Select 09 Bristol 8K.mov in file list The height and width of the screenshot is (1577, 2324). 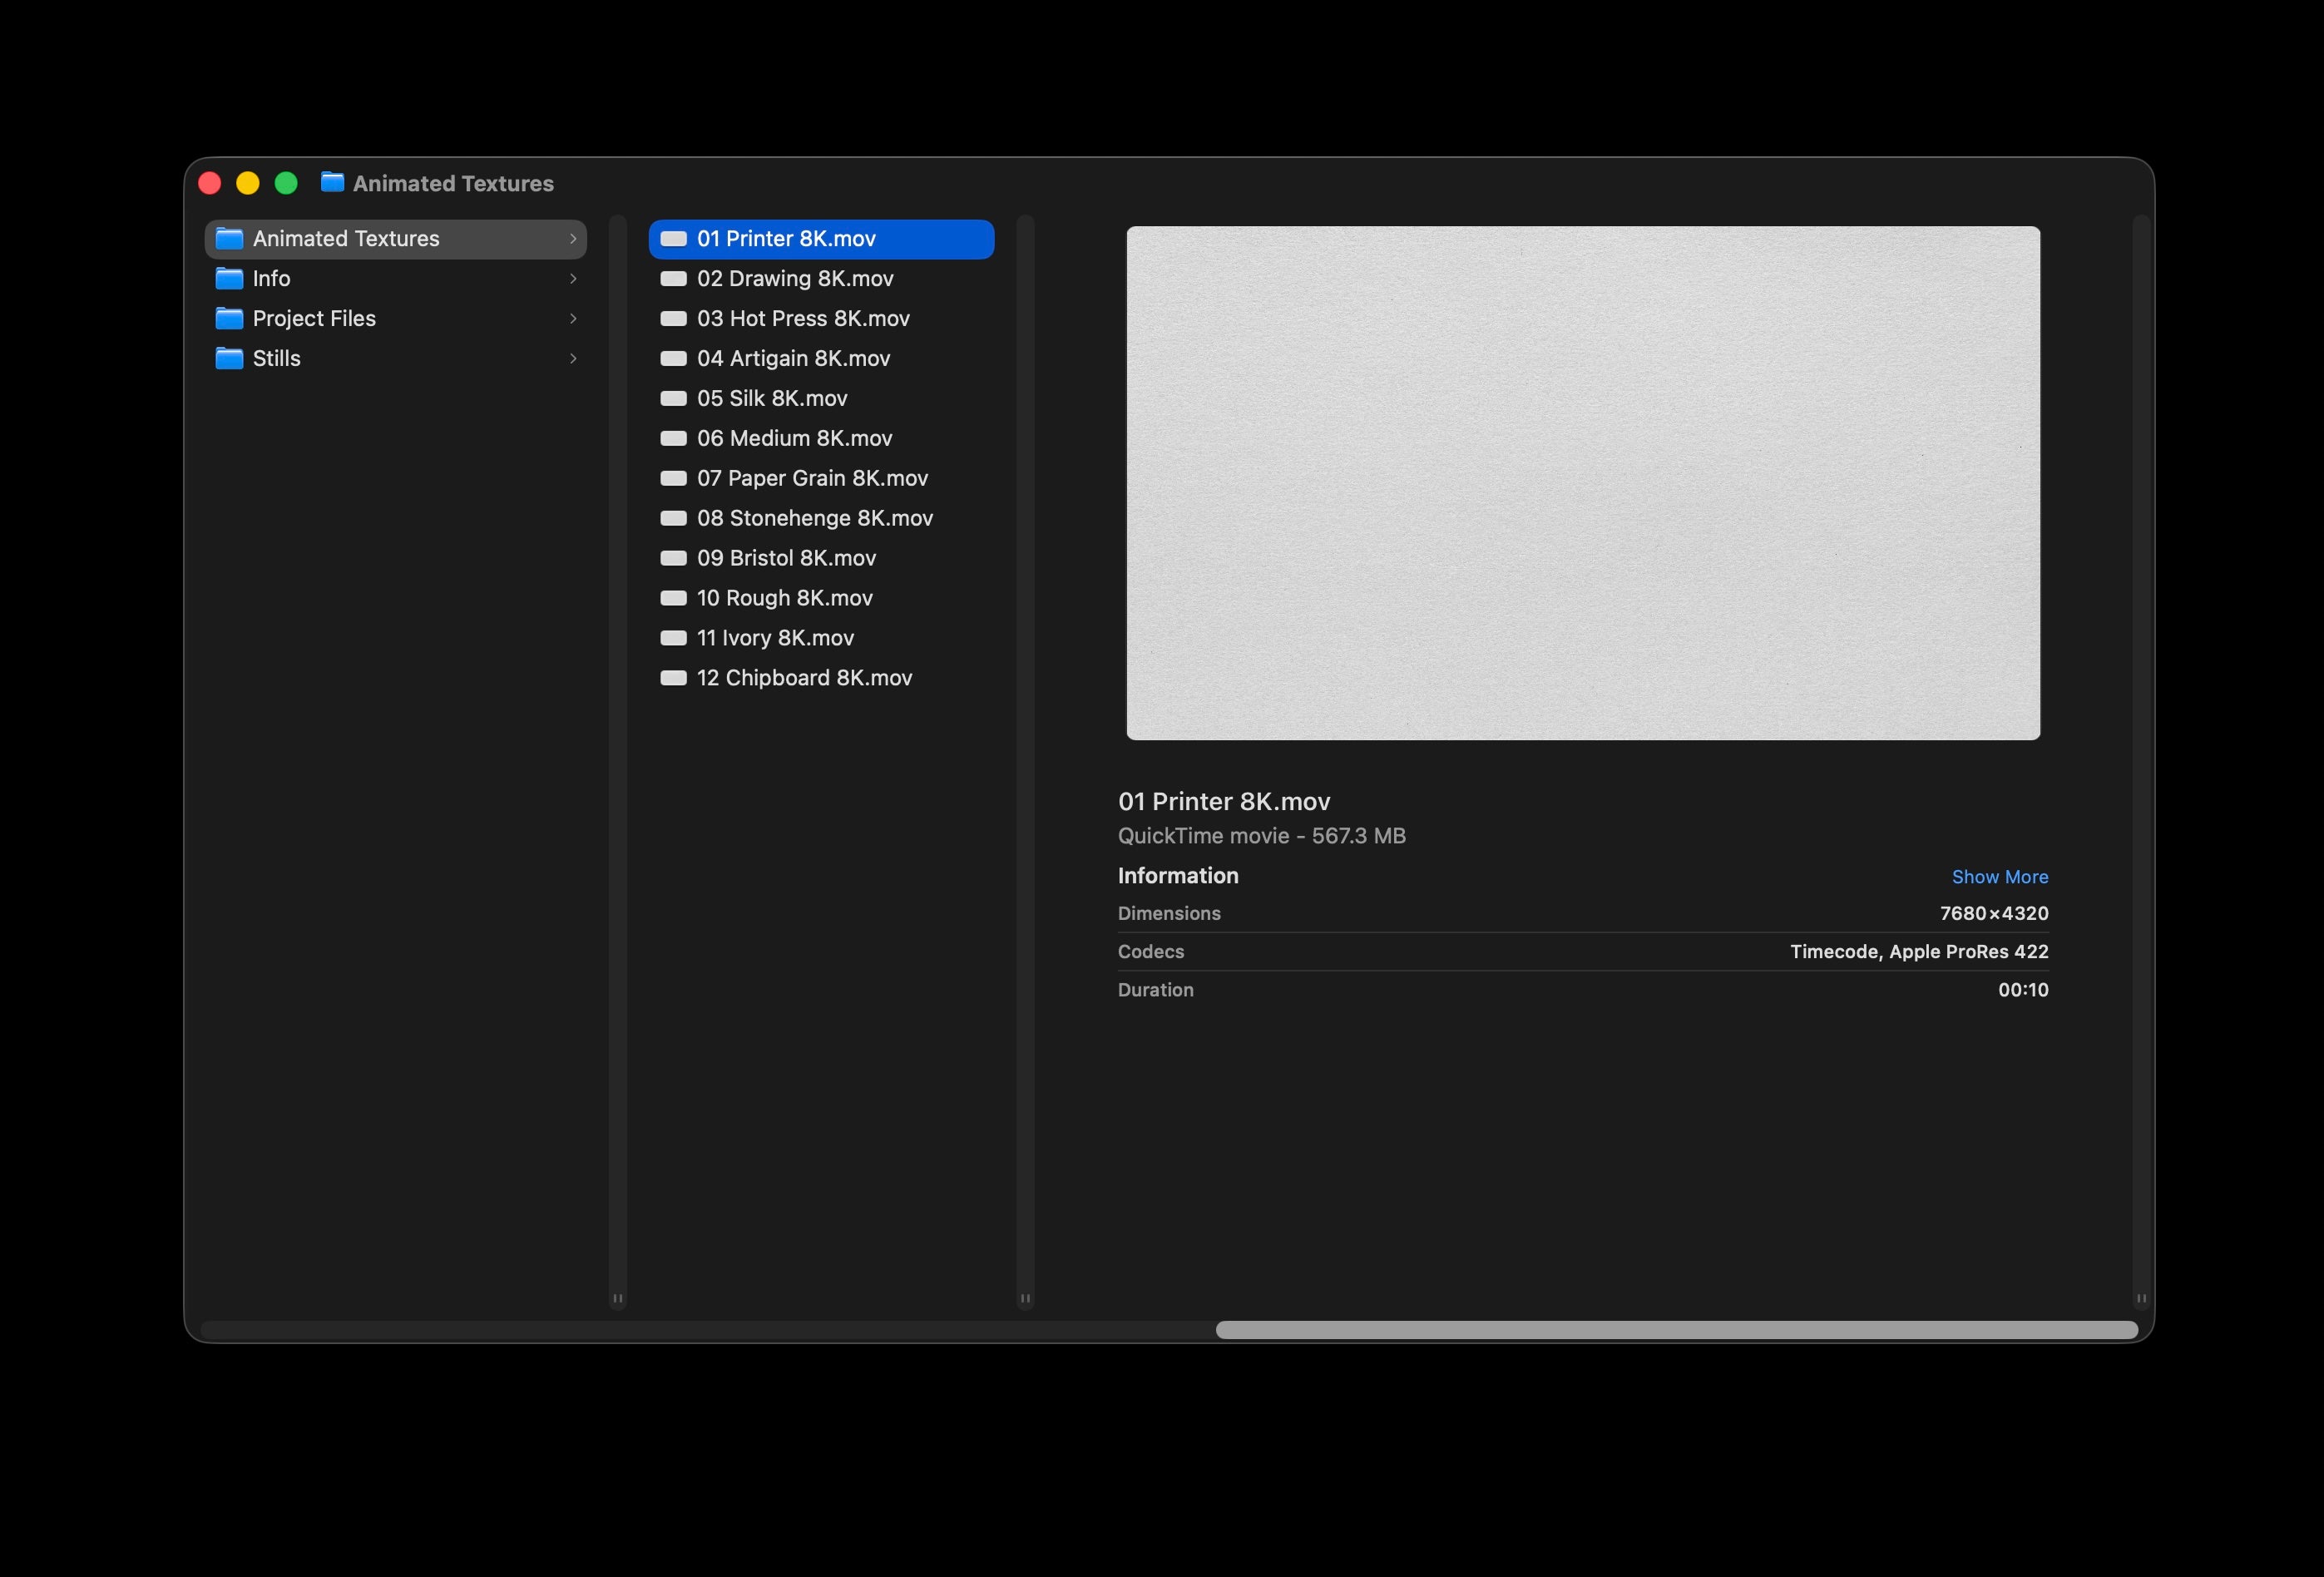point(786,558)
